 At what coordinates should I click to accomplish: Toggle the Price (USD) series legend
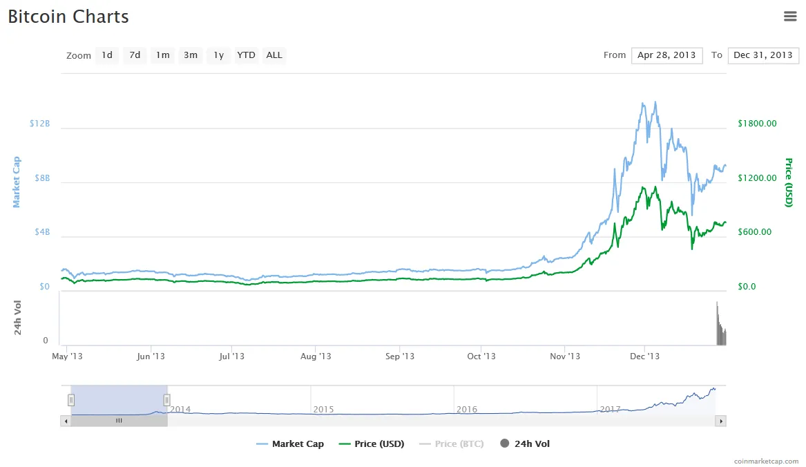(372, 444)
